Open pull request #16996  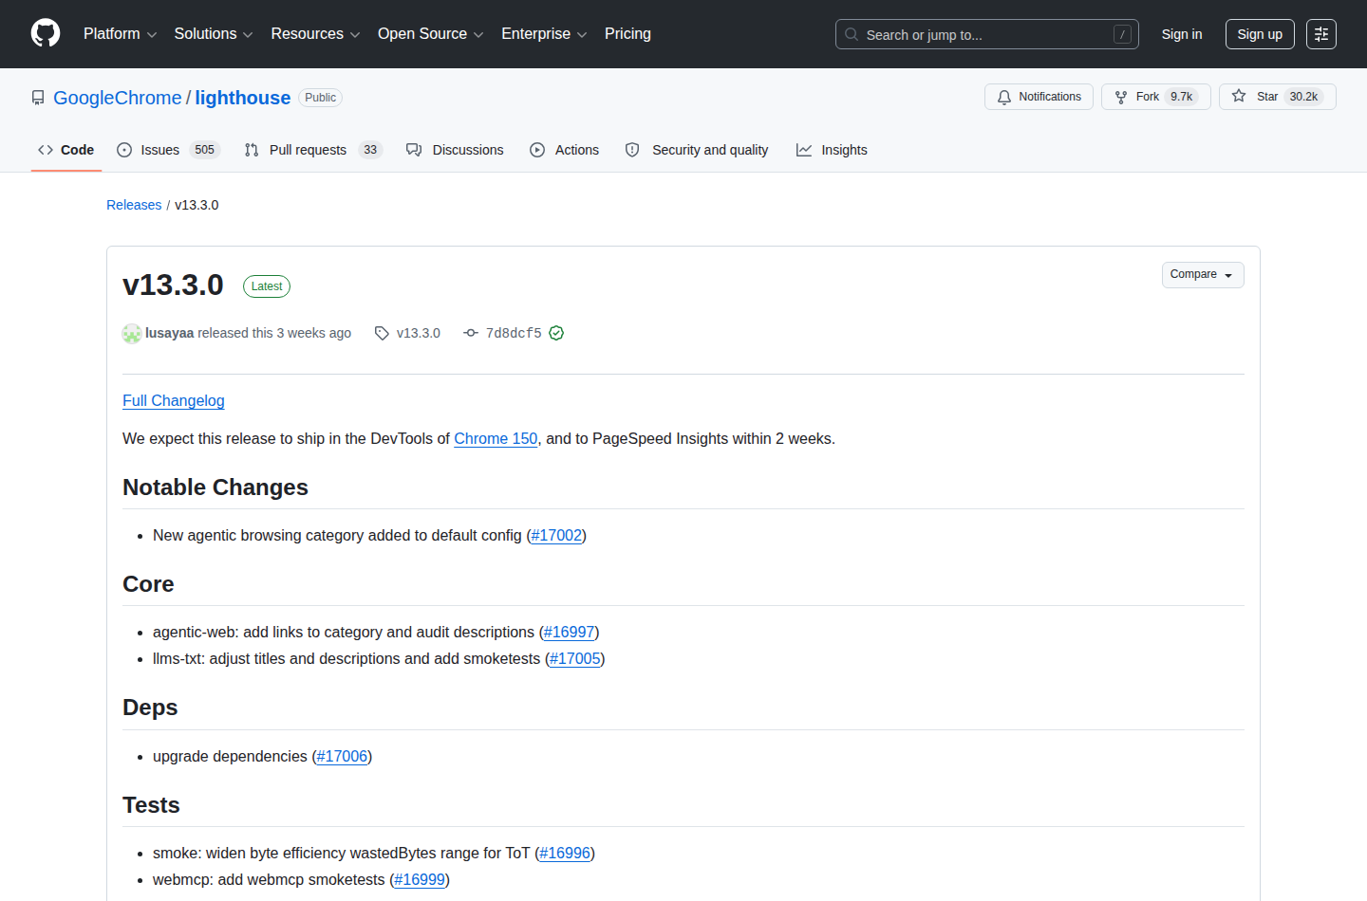click(565, 853)
